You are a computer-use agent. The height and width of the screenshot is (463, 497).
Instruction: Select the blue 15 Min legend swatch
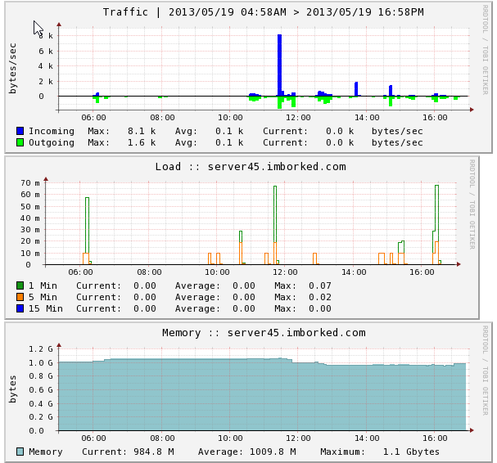20,308
